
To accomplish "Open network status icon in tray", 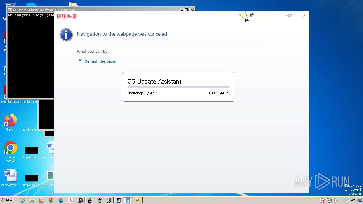I will click(x=329, y=200).
